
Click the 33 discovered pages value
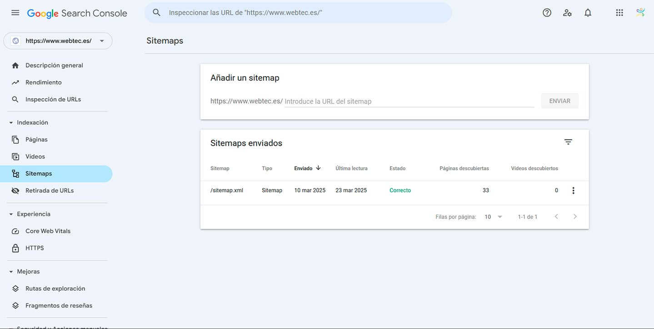[486, 191]
